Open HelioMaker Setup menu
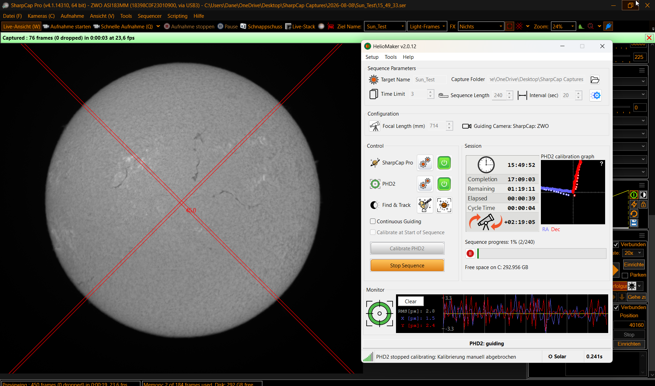Screen dimensions: 655x386 (x=372, y=57)
